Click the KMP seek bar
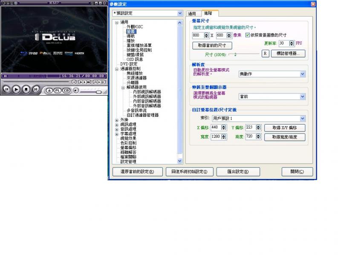 pos(36,82)
